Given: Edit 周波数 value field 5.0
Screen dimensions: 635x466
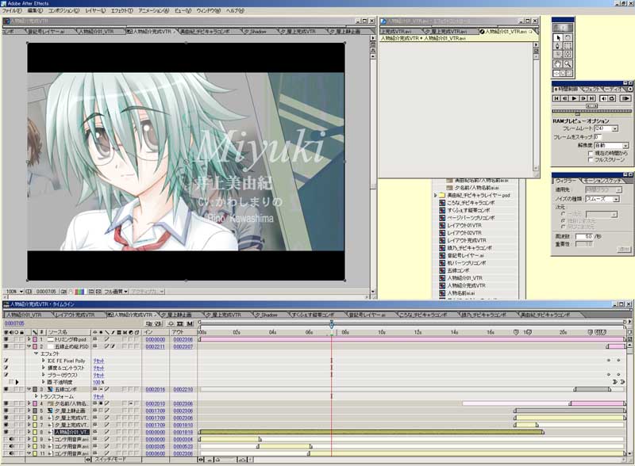Looking at the screenshot, I should tap(585, 237).
